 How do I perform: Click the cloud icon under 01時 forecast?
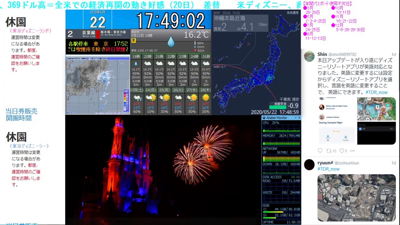pos(206,63)
